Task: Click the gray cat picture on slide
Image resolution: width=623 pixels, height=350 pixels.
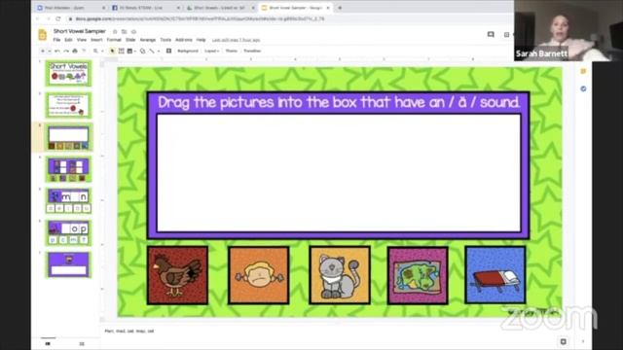Action: point(340,275)
